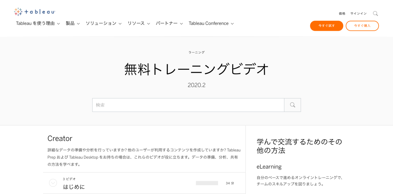Open the Tableau を使う理由 menu
This screenshot has width=393, height=194.
38,23
